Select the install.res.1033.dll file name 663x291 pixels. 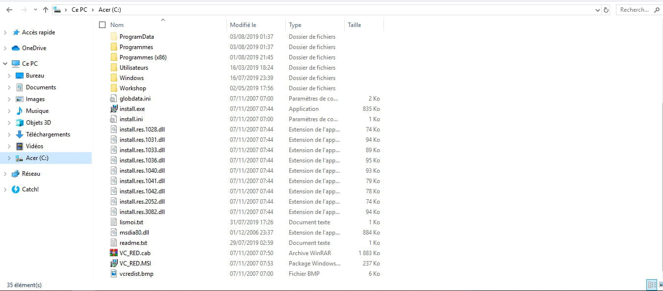pyautogui.click(x=142, y=150)
